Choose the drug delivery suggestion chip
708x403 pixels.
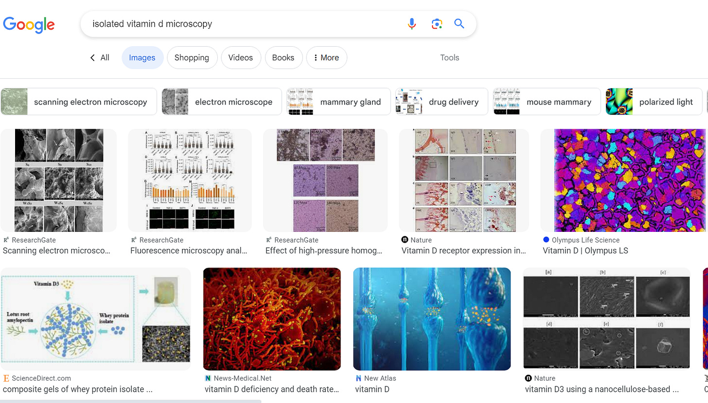(442, 102)
